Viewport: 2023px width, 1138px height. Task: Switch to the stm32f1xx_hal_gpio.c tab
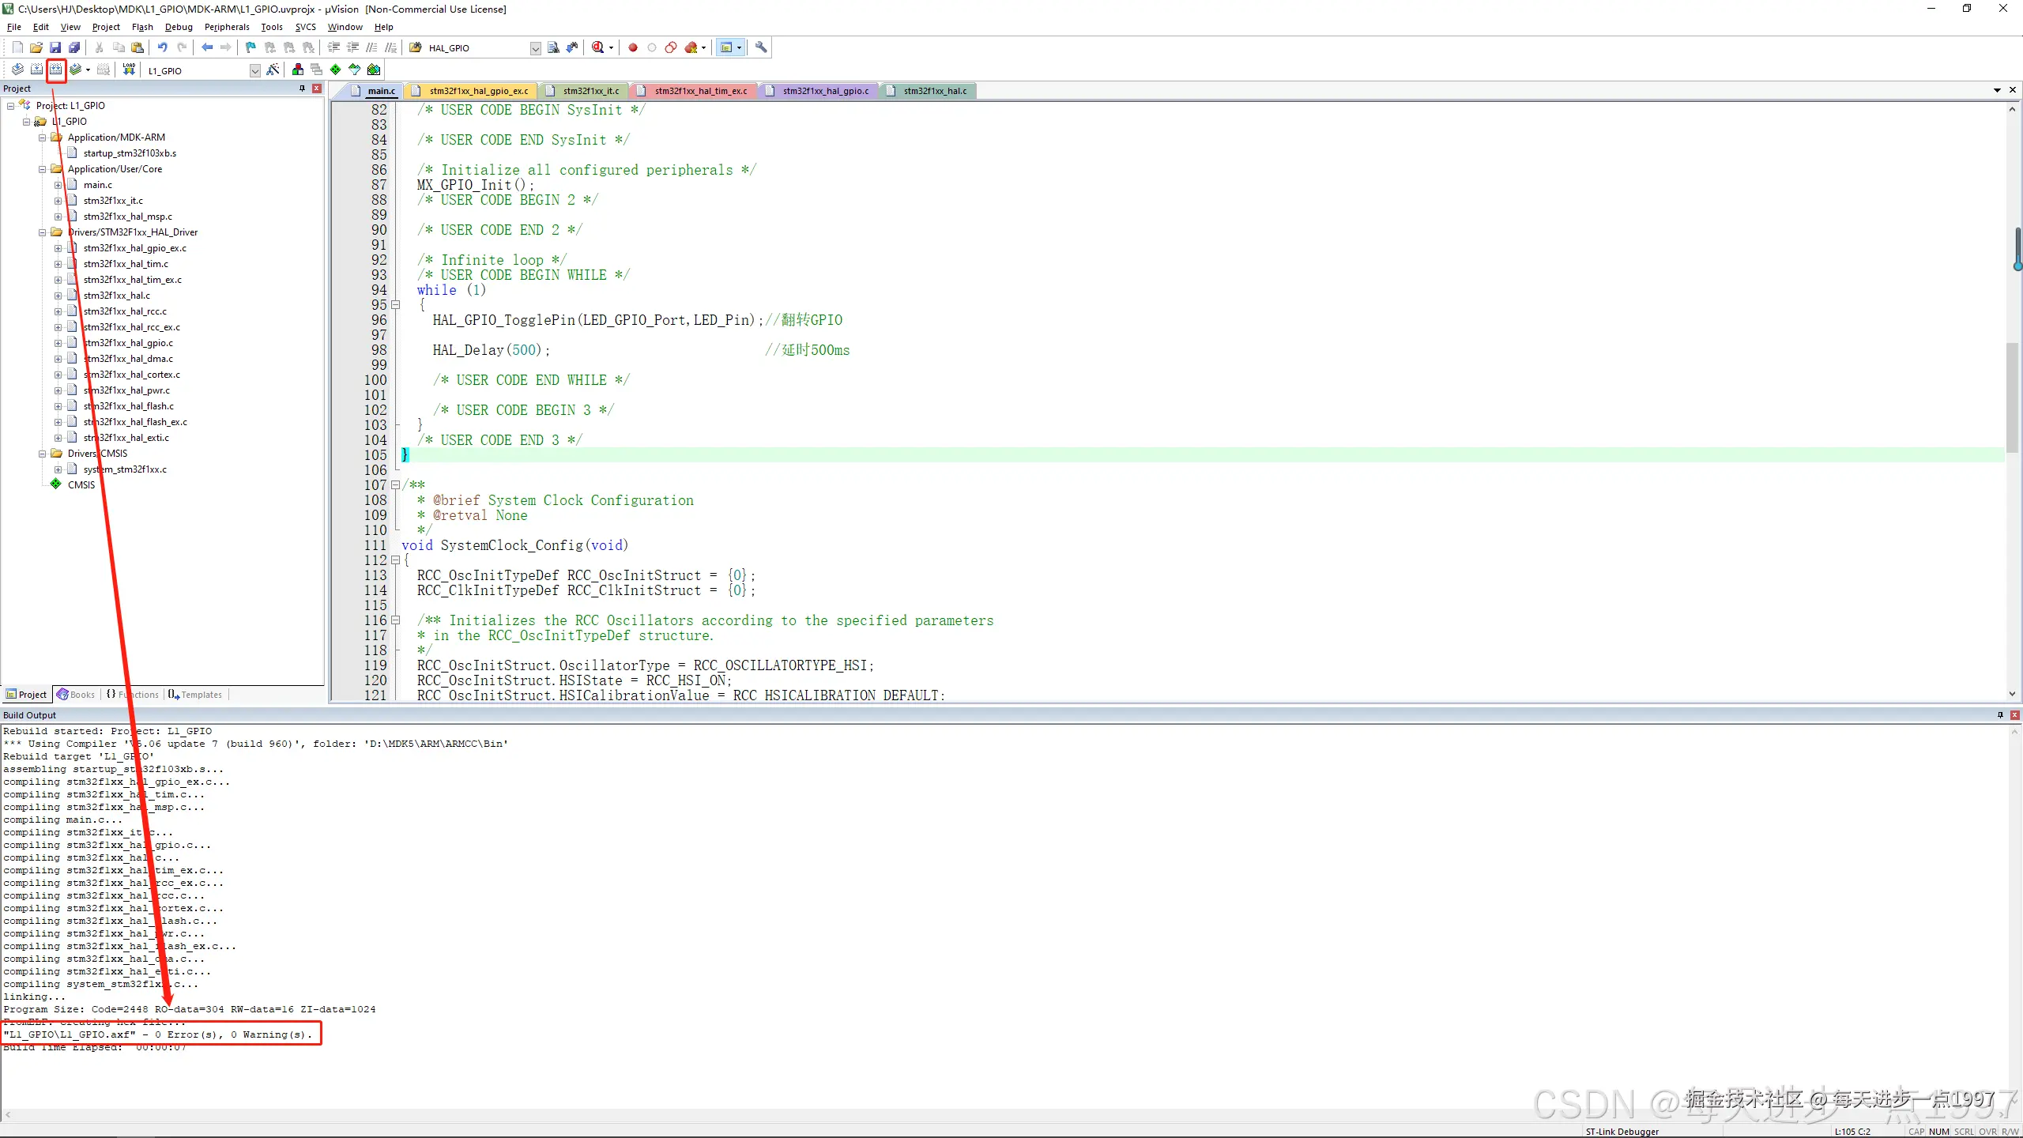(824, 91)
